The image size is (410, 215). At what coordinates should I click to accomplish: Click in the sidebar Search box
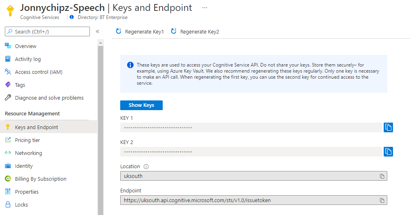47,31
